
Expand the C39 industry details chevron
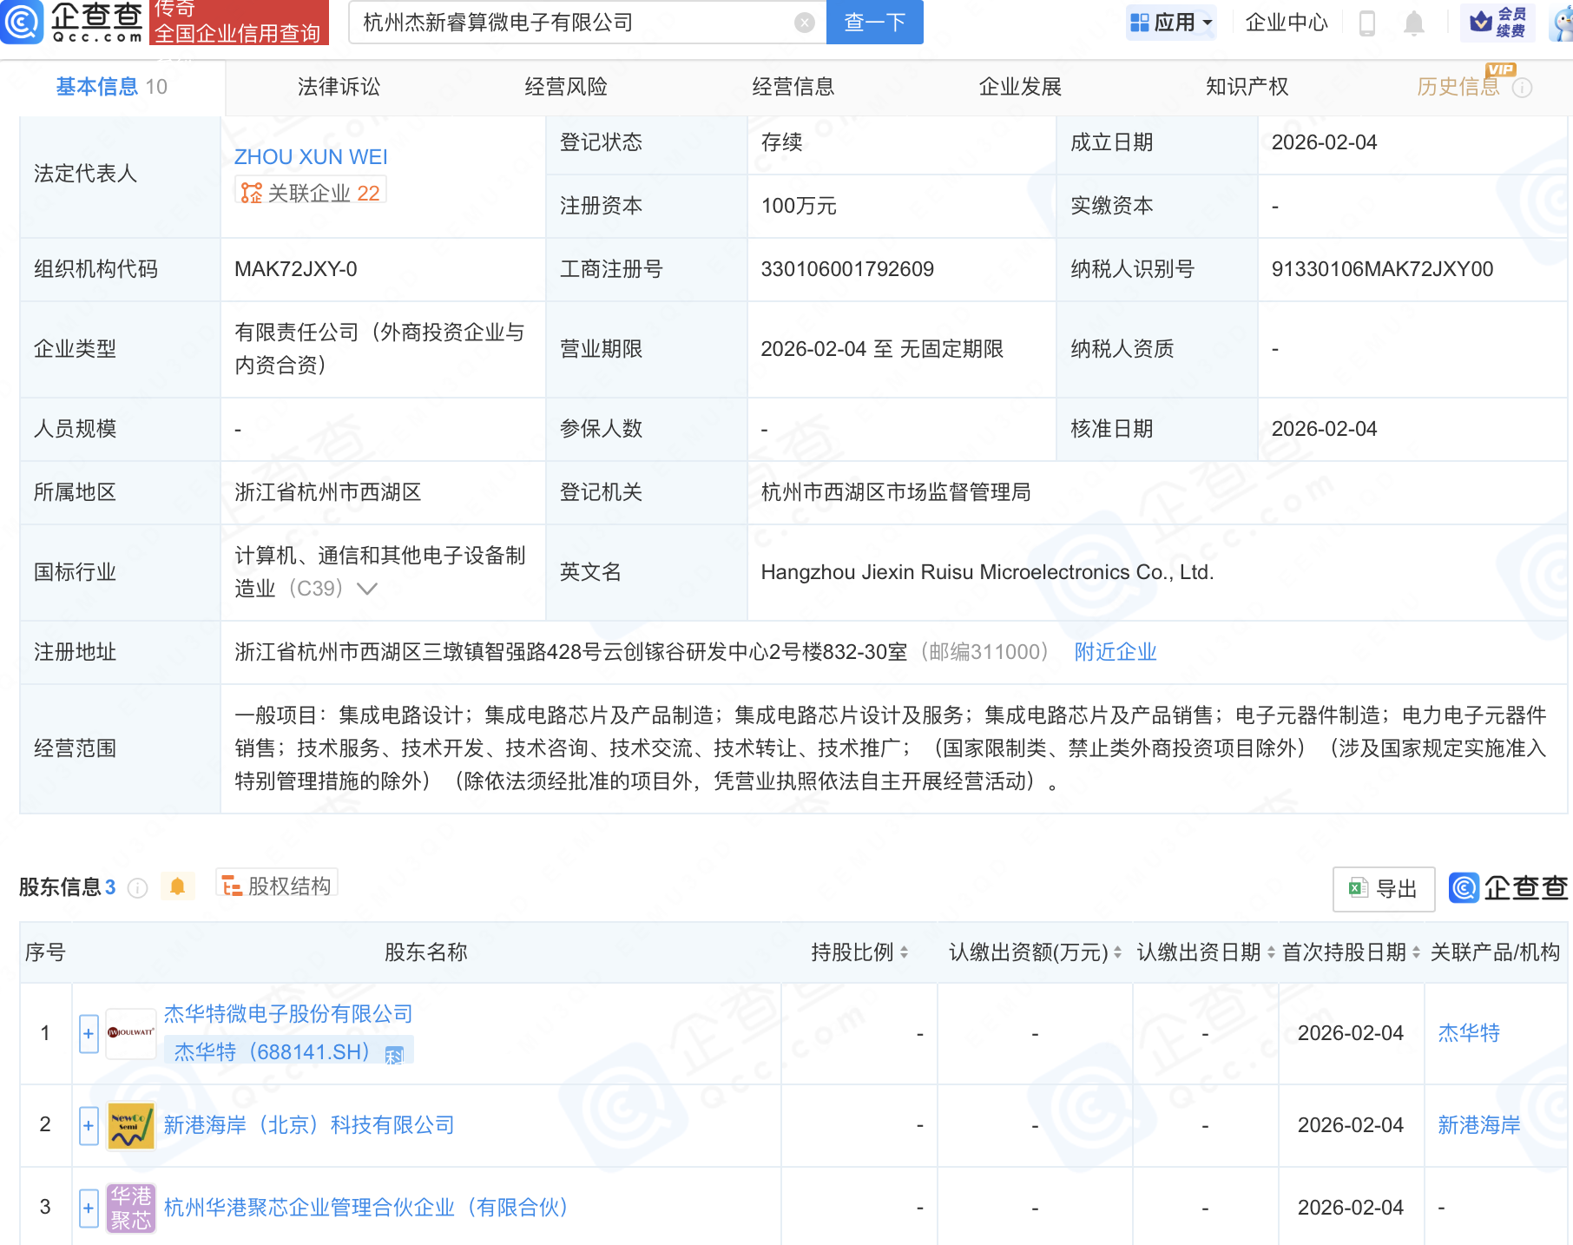click(367, 589)
